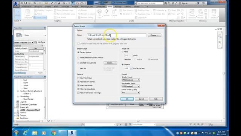
Task: Click the Render ribbon tool
Action: 82,10
